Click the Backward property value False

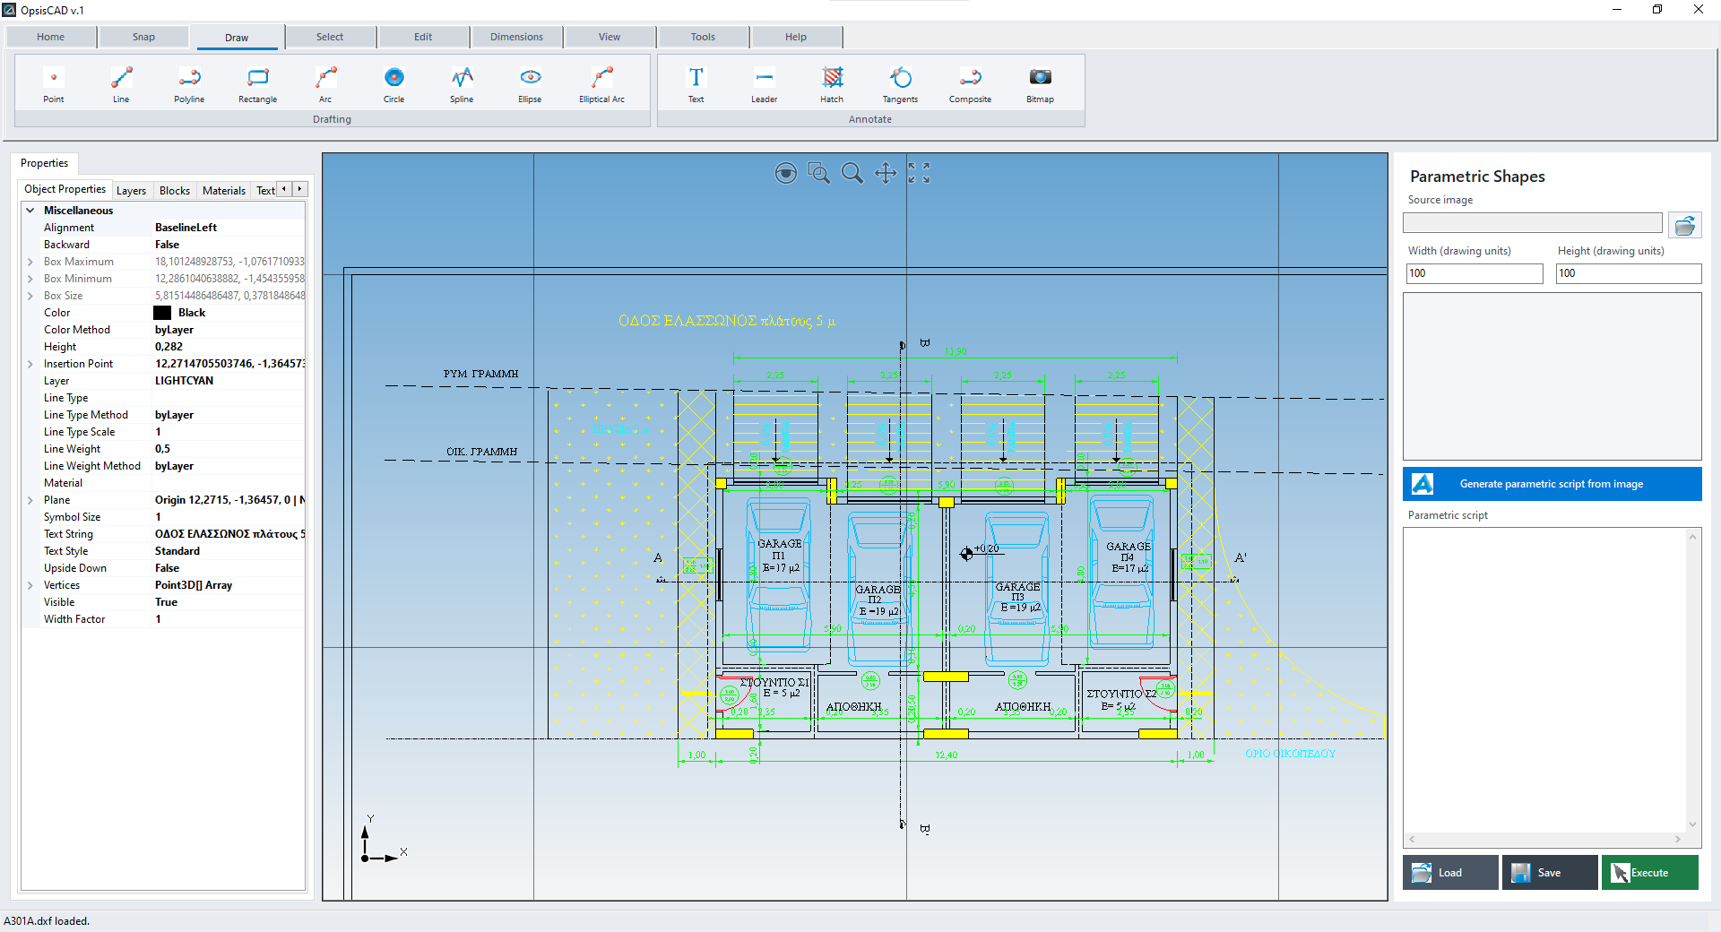coord(167,245)
